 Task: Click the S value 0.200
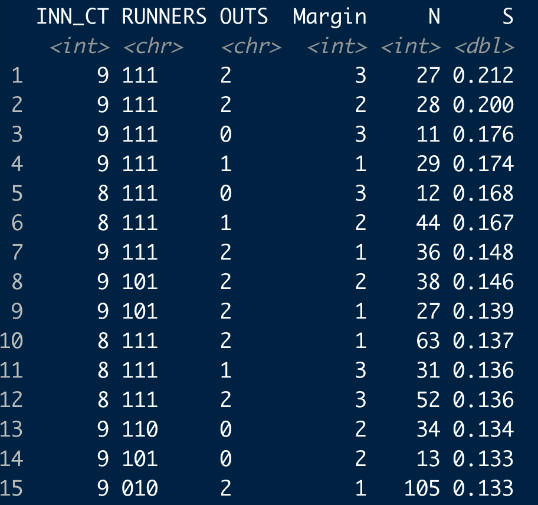click(483, 105)
